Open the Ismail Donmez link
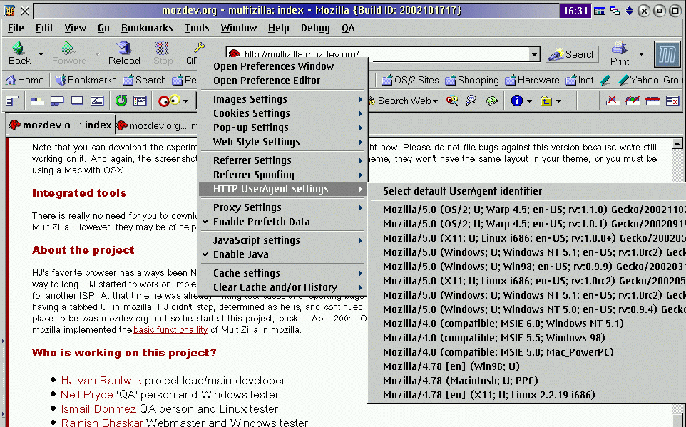This screenshot has height=427, width=686. pyautogui.click(x=98, y=409)
